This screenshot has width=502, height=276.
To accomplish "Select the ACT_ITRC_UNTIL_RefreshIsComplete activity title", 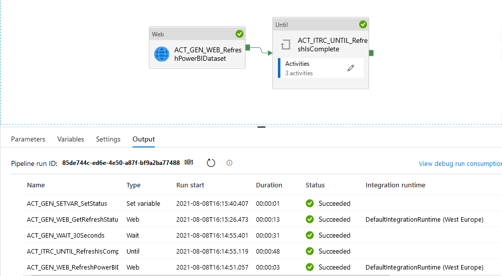I will 332,44.
